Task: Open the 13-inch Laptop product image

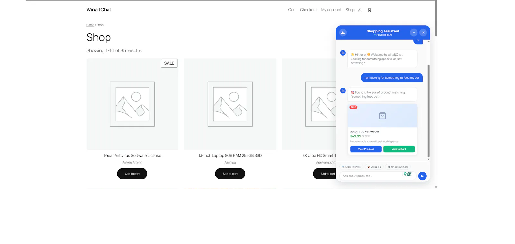Action: click(x=230, y=104)
